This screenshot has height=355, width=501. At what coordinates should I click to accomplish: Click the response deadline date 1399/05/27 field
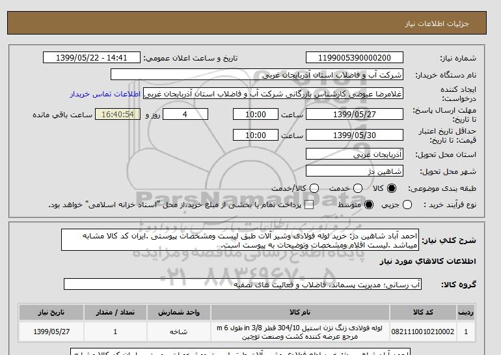(x=355, y=114)
